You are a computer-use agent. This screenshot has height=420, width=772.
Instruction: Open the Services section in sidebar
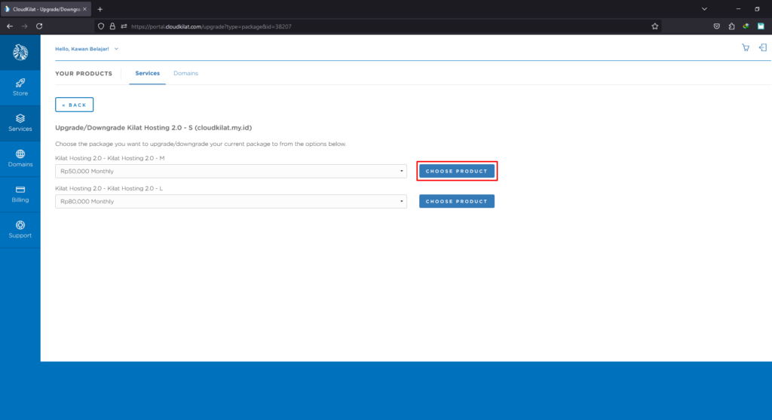coord(20,123)
